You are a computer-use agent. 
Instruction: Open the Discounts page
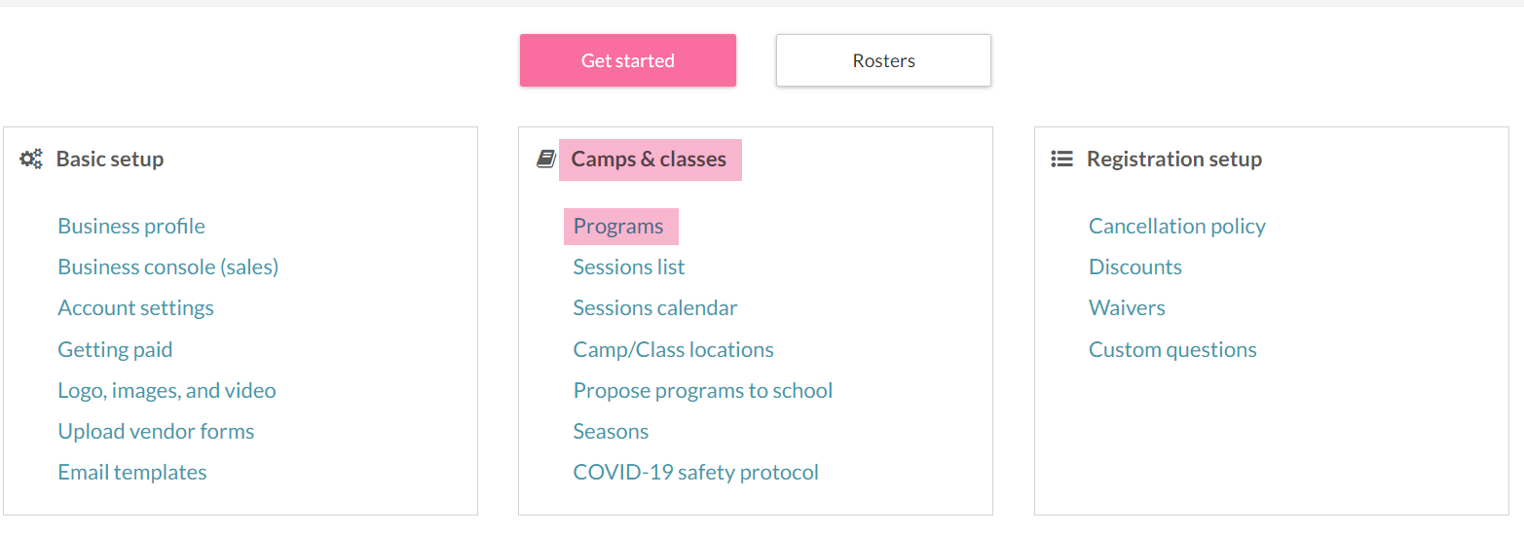click(1135, 267)
